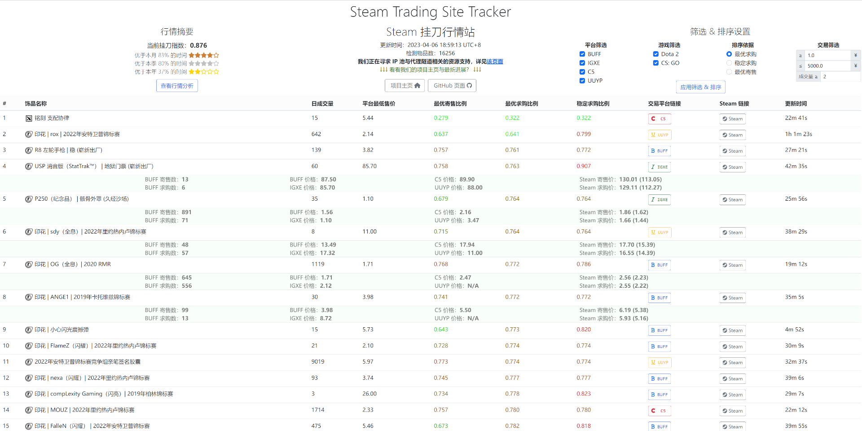Image resolution: width=862 pixels, height=431 pixels.
Task: Click the 稳定求购比例 column header
Action: [593, 104]
